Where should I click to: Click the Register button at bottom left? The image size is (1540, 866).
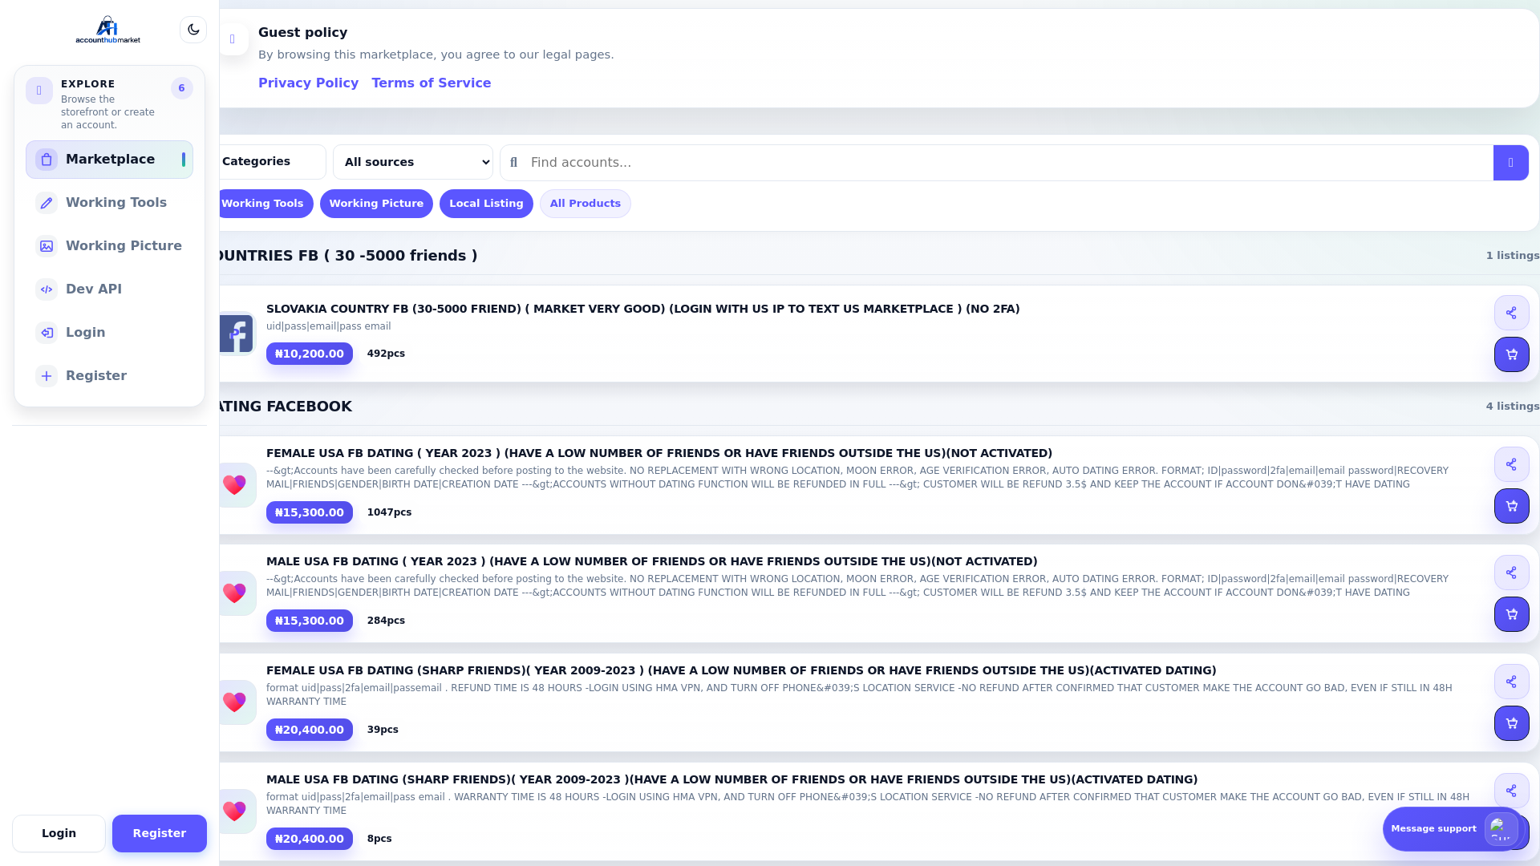160,834
